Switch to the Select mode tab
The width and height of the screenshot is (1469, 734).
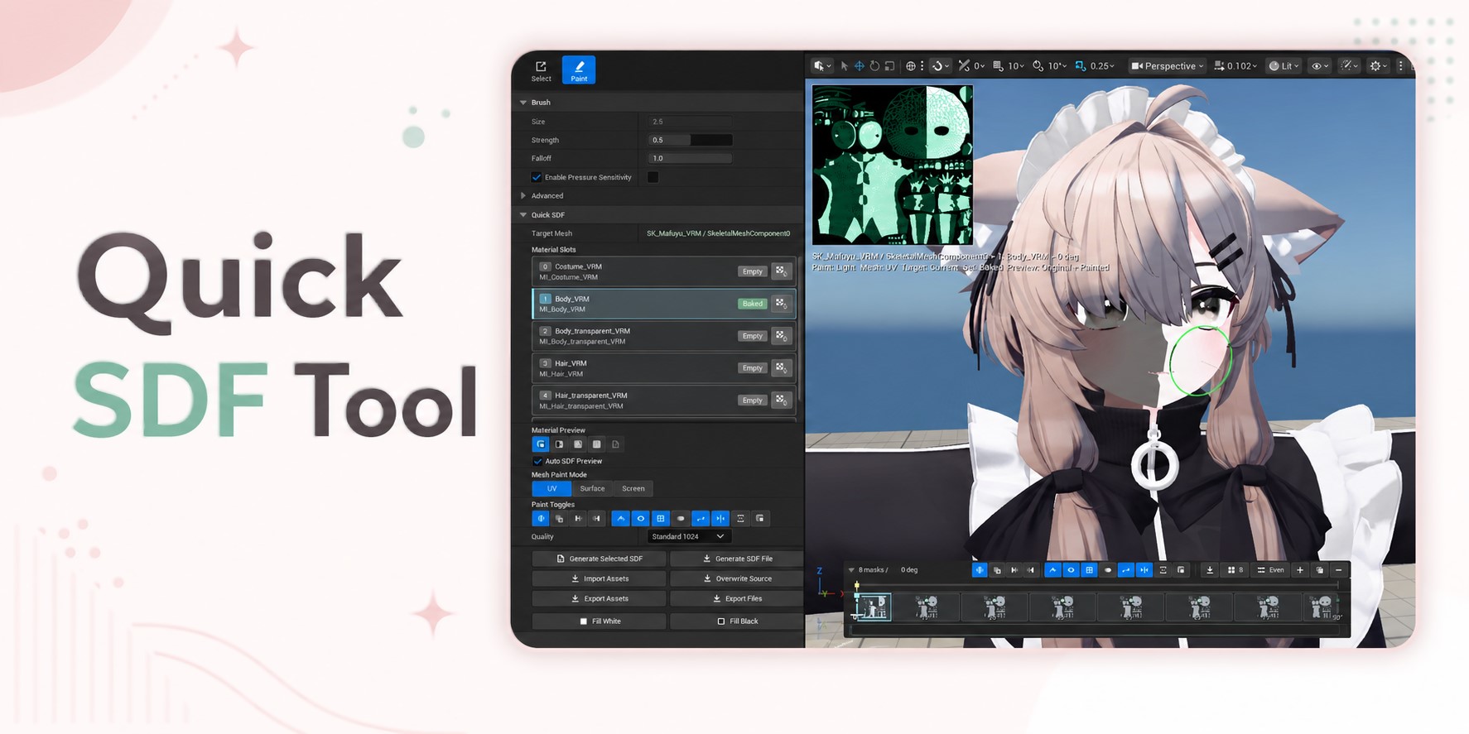point(541,70)
